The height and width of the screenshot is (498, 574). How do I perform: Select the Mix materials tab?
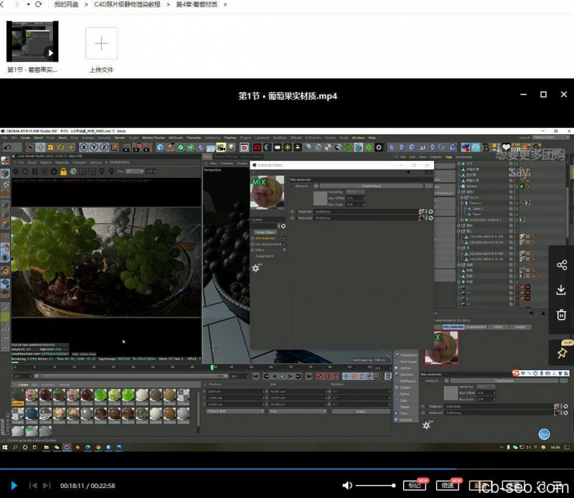[x=453, y=326]
